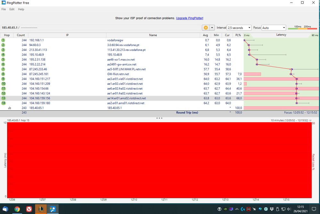The height and width of the screenshot is (214, 320).
Task: Open the Interval dropdown showing 2,5 seconds
Action: 239,28
